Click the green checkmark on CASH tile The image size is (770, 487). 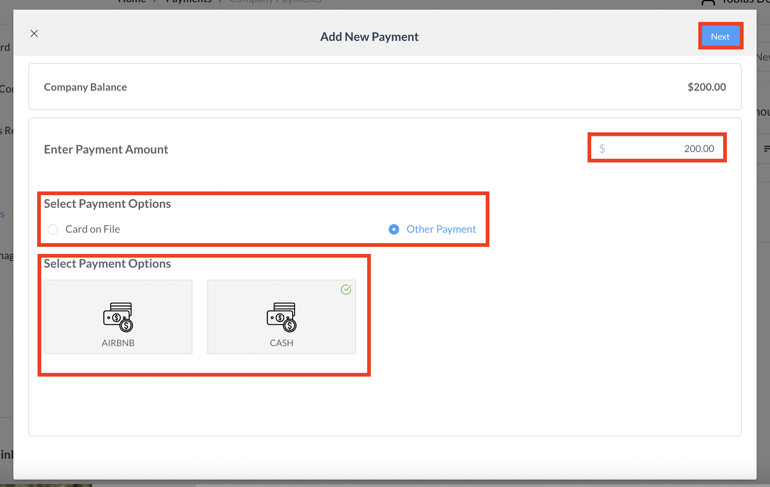coord(346,290)
